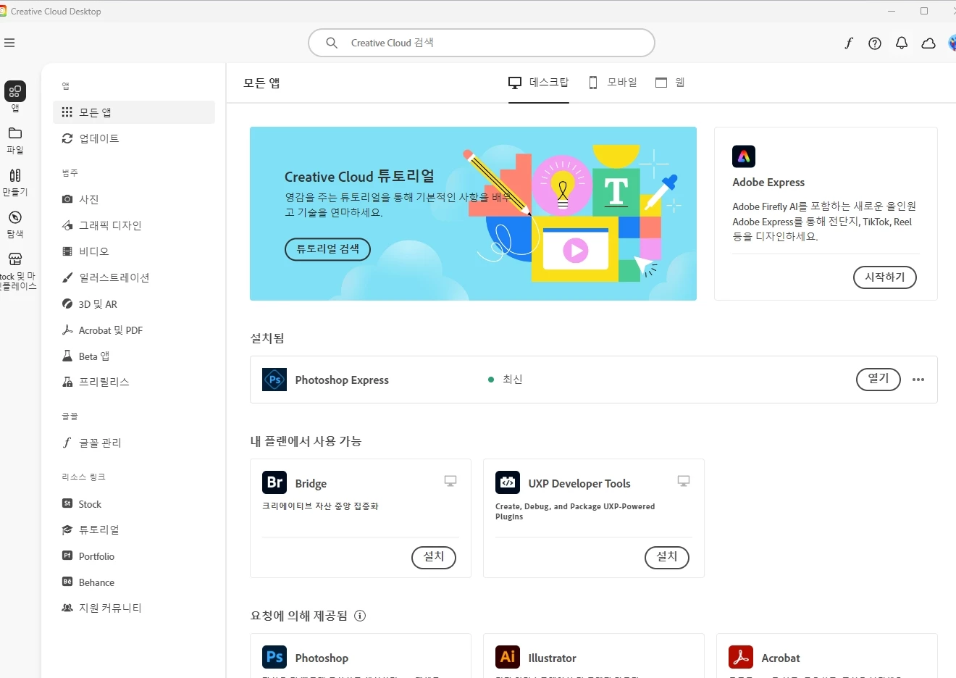956x678 pixels.
Task: Click 시작하기 for Adobe Express
Action: click(x=885, y=277)
